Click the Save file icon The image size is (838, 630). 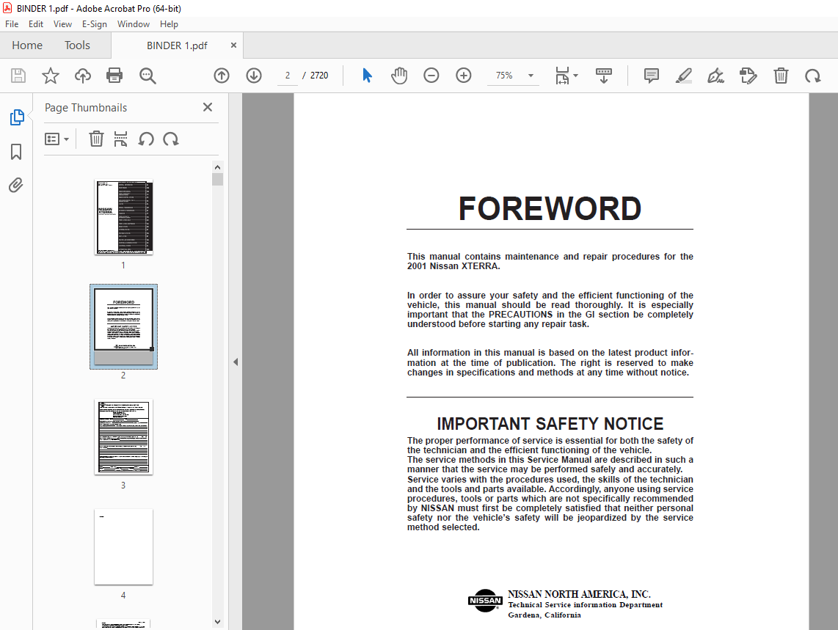pos(18,76)
